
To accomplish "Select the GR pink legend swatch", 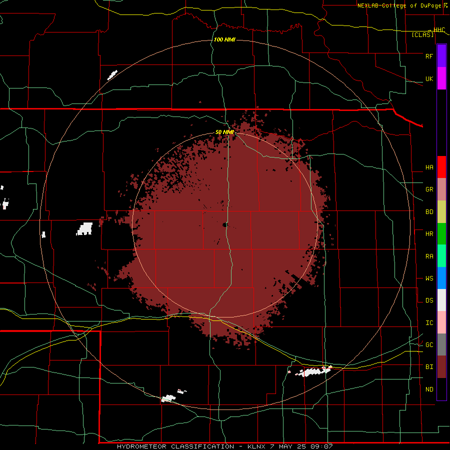I will tap(441, 189).
